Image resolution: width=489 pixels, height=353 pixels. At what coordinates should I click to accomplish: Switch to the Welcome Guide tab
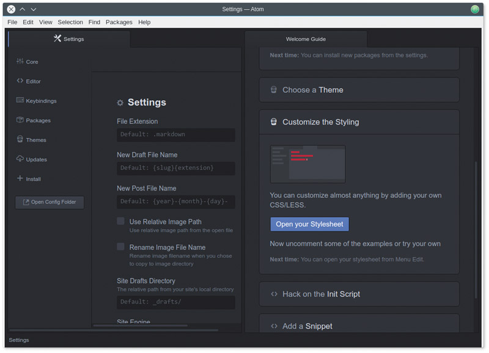306,39
